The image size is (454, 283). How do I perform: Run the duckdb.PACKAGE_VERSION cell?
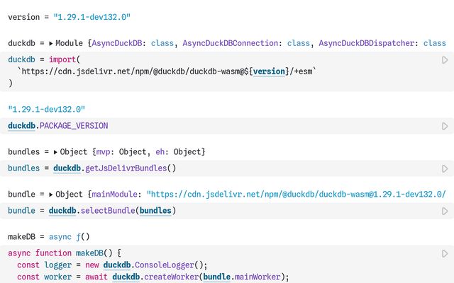click(x=445, y=126)
